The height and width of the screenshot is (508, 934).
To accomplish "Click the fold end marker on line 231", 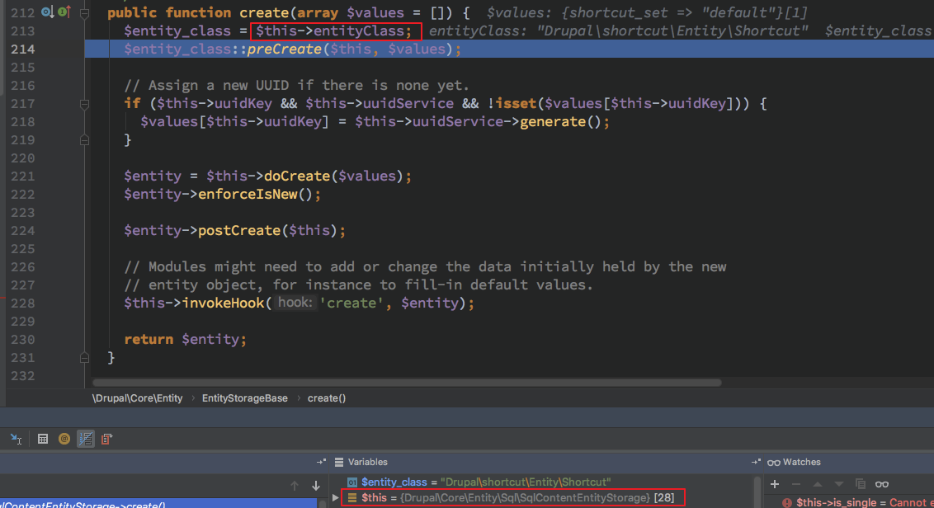I will (84, 357).
